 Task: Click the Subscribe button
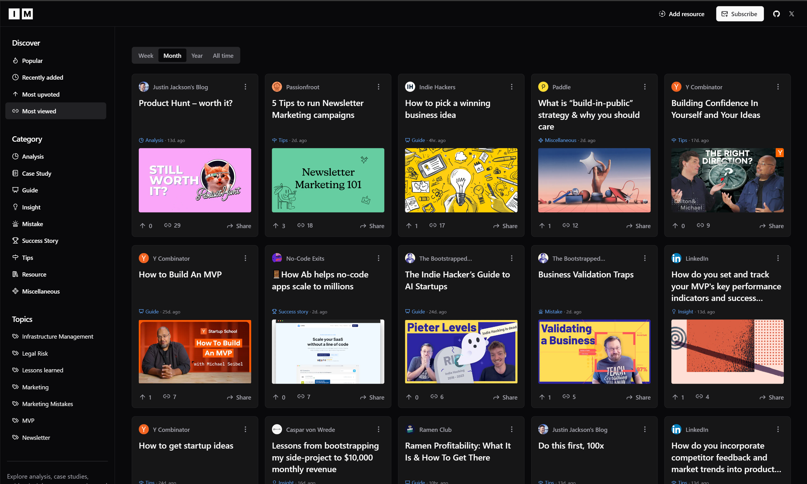coord(740,14)
